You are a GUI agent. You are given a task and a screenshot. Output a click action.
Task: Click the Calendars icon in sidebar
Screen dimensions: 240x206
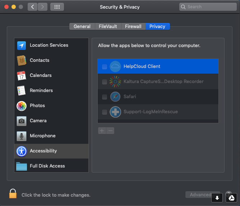22,75
